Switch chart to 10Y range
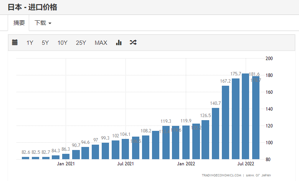299x181 pixels. coord(63,42)
